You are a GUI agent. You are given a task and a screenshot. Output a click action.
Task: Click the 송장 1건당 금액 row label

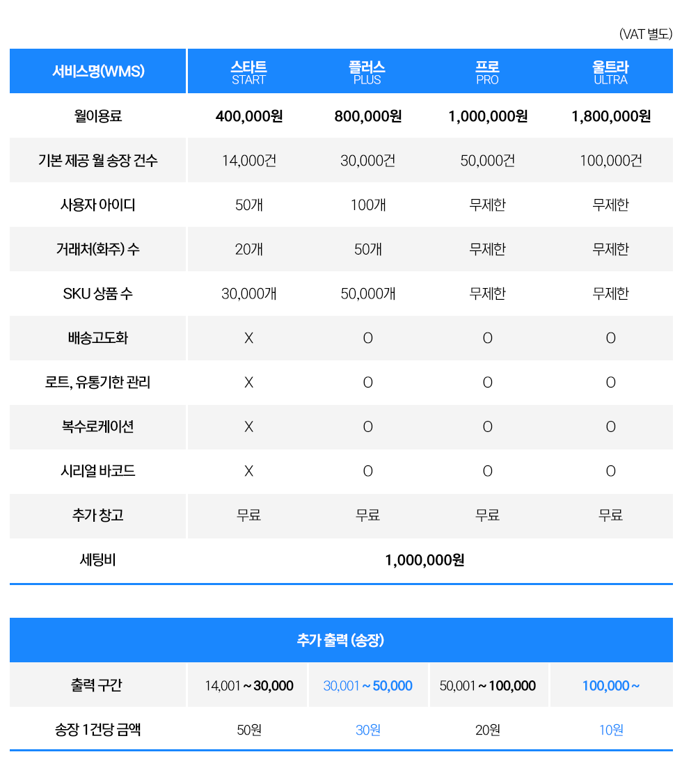(98, 730)
